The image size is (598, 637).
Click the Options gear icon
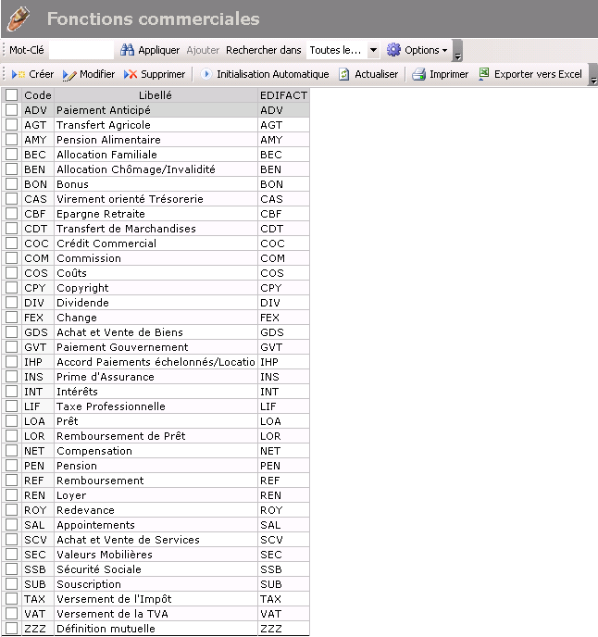393,50
